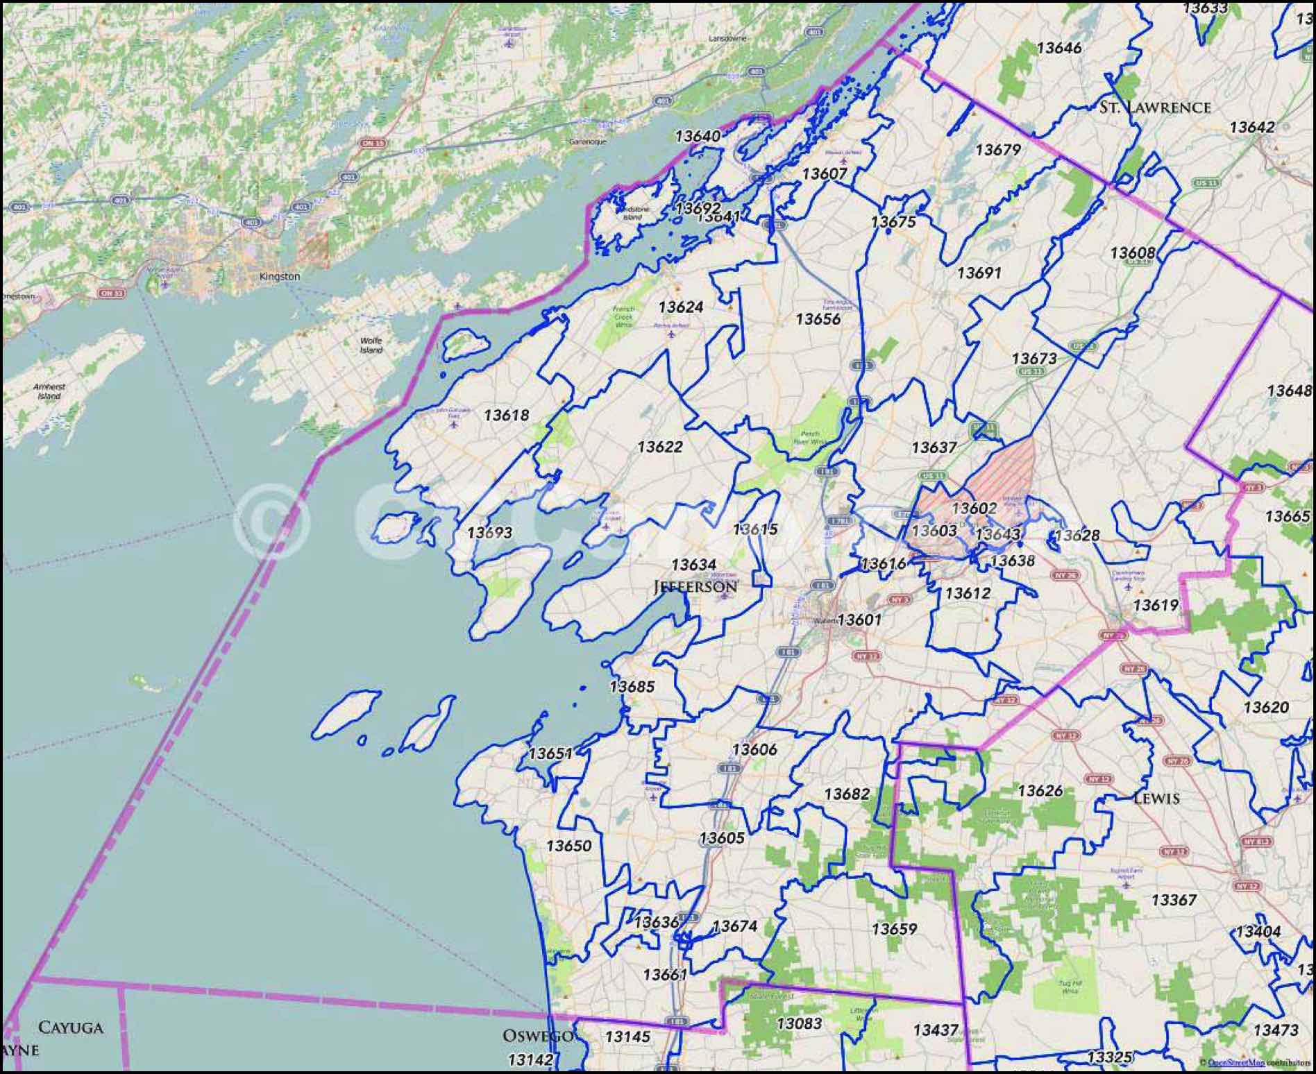
Task: Select the 13682 ZIP label
Action: coord(846,794)
